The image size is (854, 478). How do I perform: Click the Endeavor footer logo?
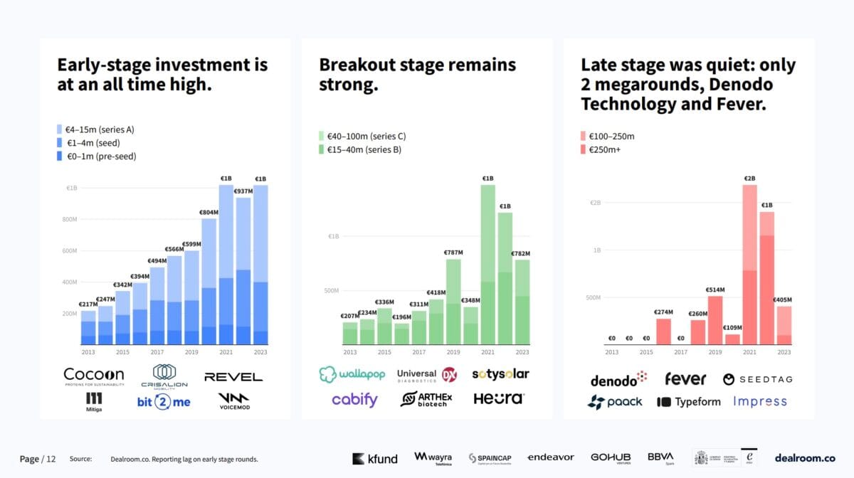click(x=550, y=457)
